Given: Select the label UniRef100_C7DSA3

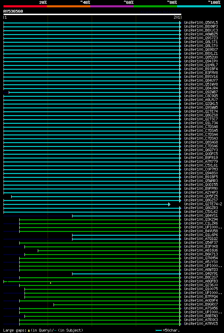Looking at the screenshot, I should [201, 139].
